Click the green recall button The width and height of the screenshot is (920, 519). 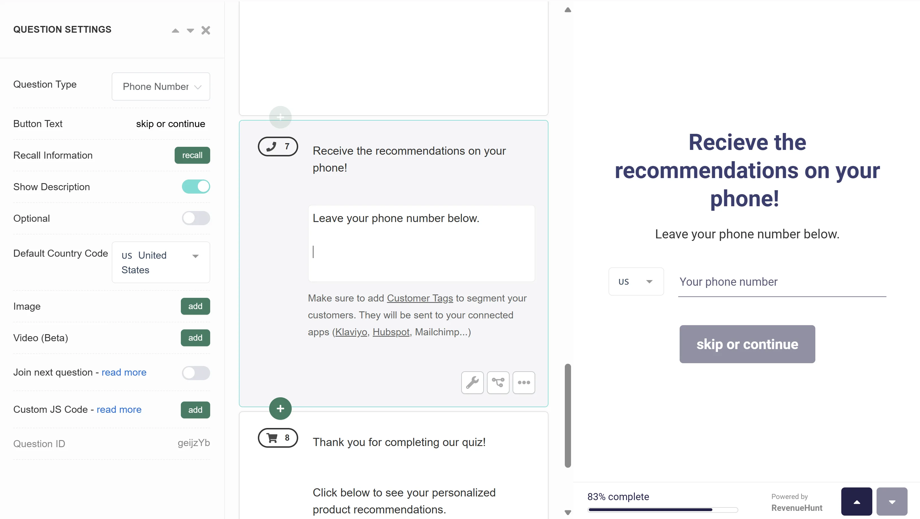click(x=192, y=155)
